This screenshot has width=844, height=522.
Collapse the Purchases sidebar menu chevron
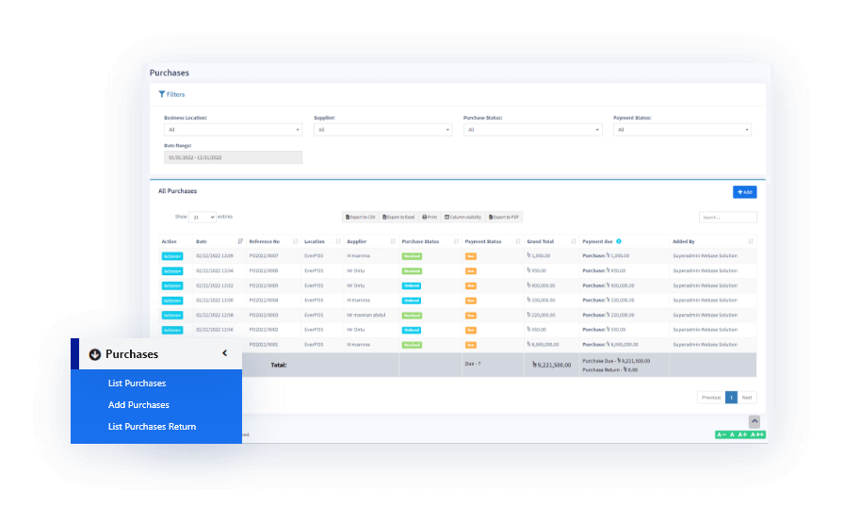pos(224,353)
